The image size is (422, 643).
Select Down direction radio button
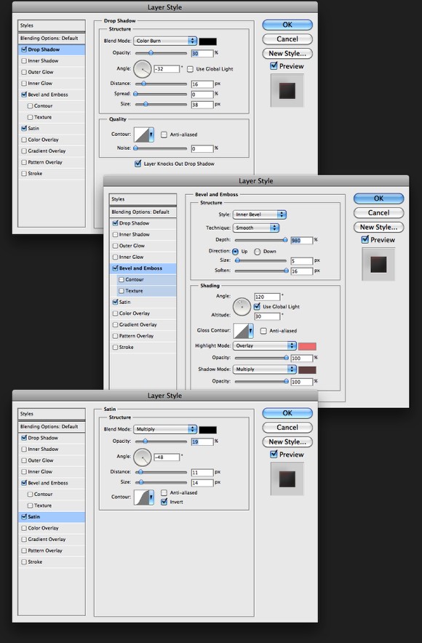(257, 252)
